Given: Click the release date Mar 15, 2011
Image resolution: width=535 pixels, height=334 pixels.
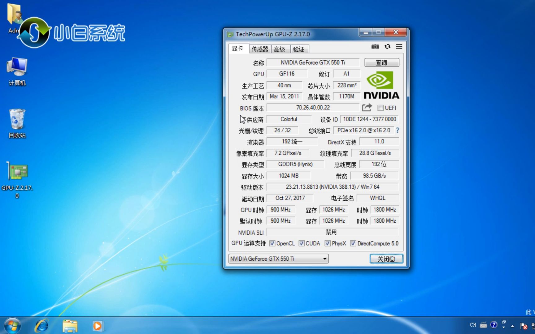Looking at the screenshot, I should (284, 96).
